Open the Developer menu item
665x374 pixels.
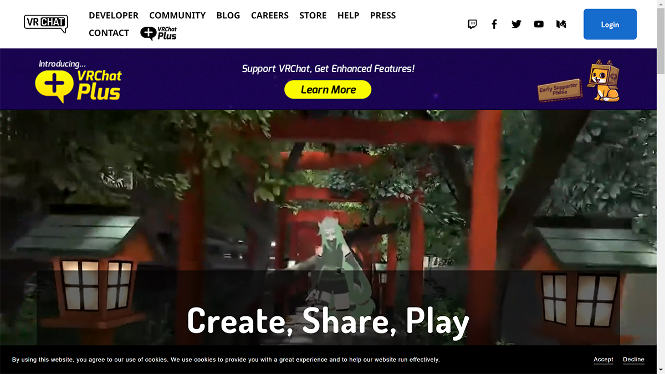click(114, 16)
